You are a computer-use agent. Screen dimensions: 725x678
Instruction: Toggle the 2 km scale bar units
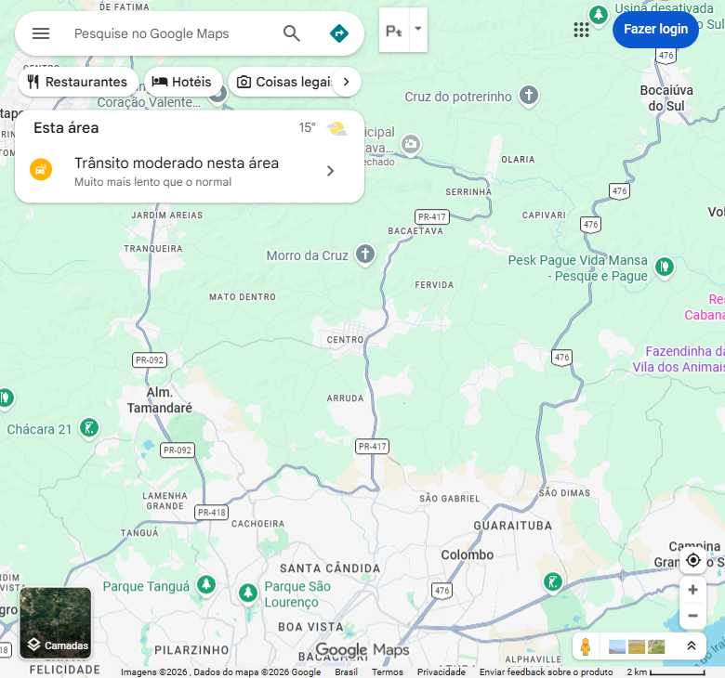click(666, 672)
